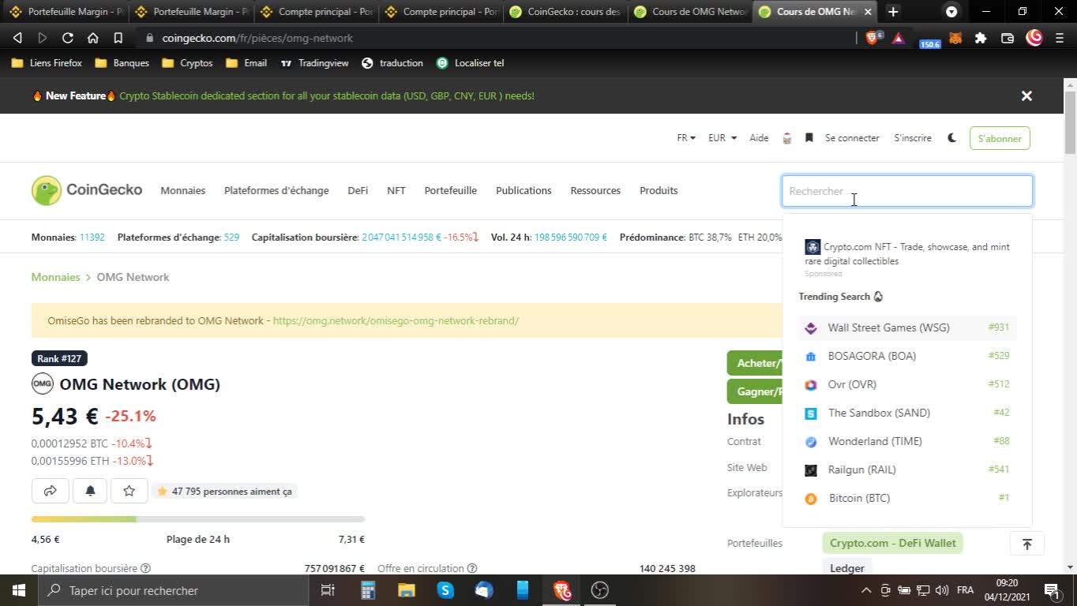Click the bookmark page icon in address bar
Viewport: 1077px width, 606px height.
coord(118,38)
